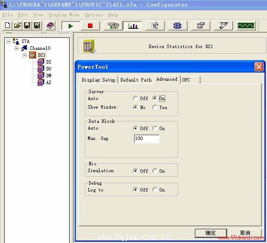Open the Display Mode menu
Screen dimensions: 267x243
[x=64, y=15]
